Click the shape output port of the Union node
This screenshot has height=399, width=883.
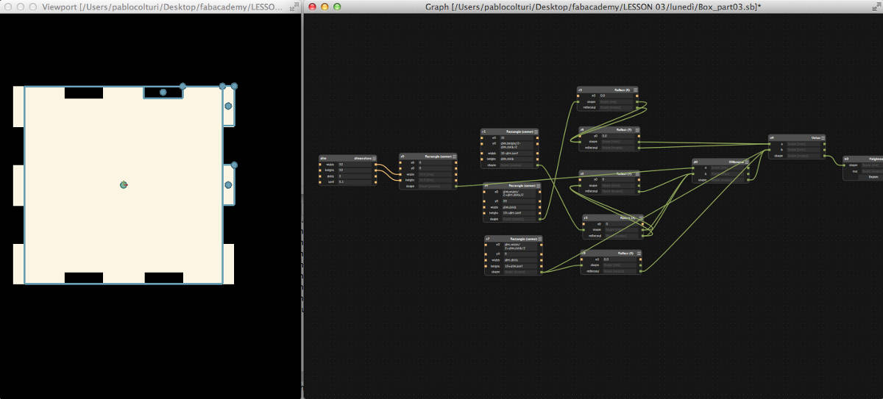point(825,156)
